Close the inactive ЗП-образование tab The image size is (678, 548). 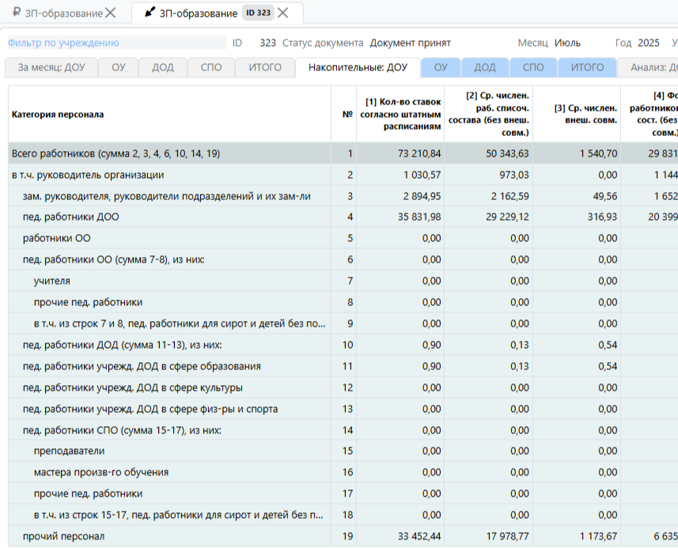point(111,13)
